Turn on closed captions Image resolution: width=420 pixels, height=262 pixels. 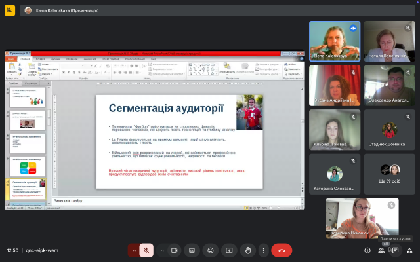[x=192, y=250]
